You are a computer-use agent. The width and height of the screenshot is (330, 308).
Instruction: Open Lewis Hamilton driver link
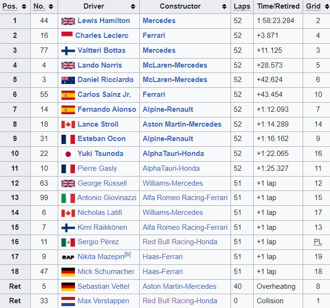(x=104, y=21)
